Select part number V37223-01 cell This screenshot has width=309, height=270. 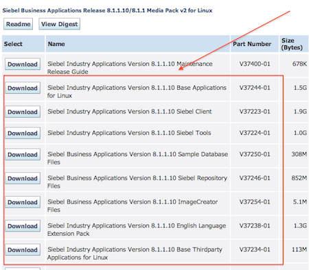(x=255, y=112)
